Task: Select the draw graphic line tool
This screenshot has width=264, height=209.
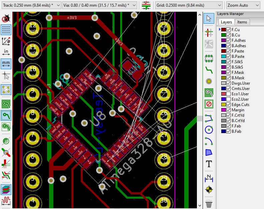Action: point(209,118)
